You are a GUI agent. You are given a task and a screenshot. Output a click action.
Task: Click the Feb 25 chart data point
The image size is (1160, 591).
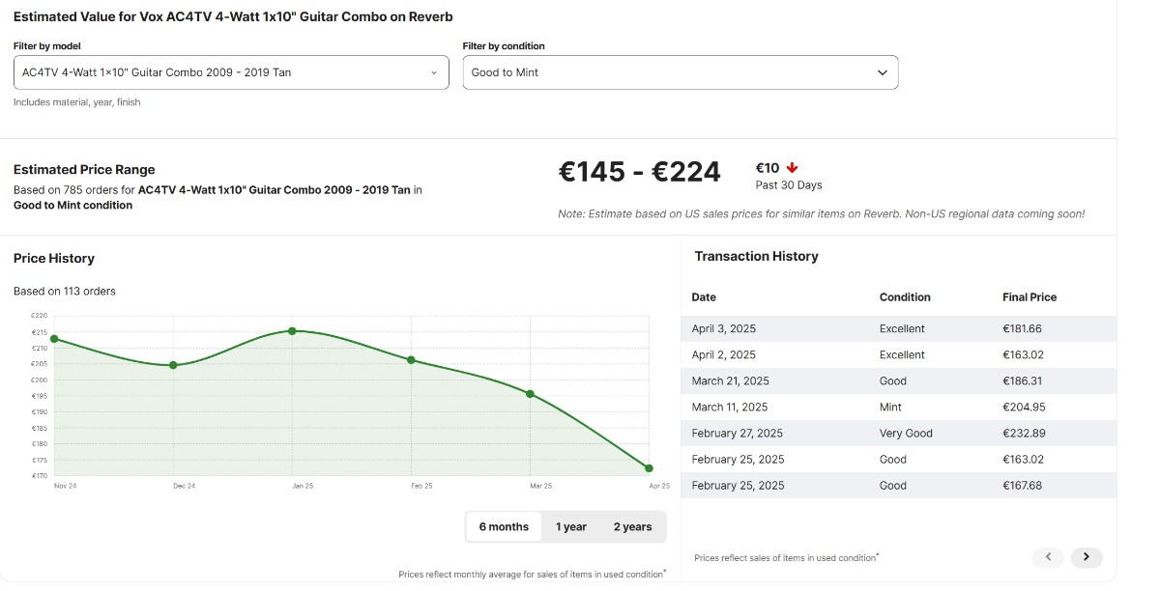tap(411, 360)
